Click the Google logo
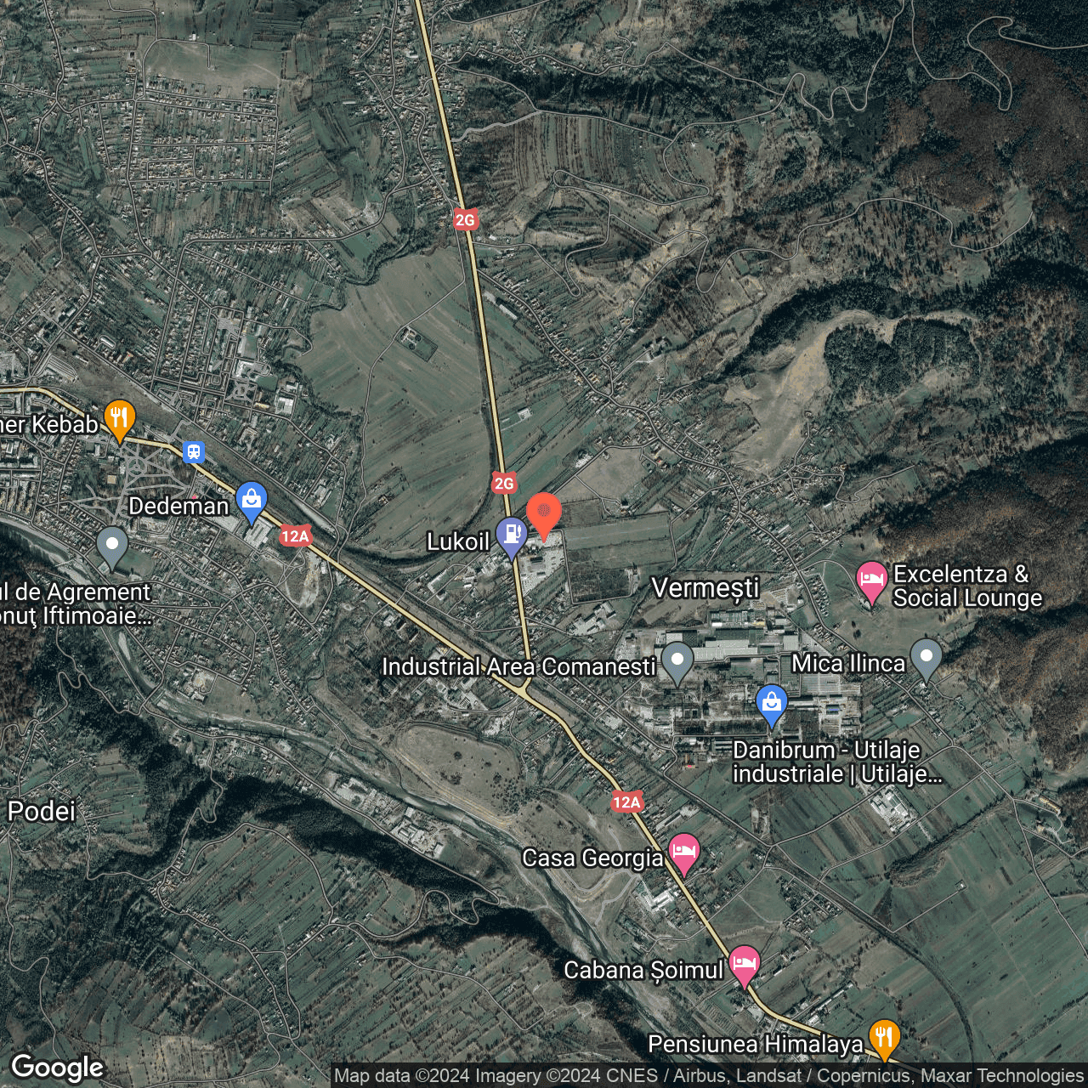Viewport: 1088px width, 1088px height. click(57, 1067)
